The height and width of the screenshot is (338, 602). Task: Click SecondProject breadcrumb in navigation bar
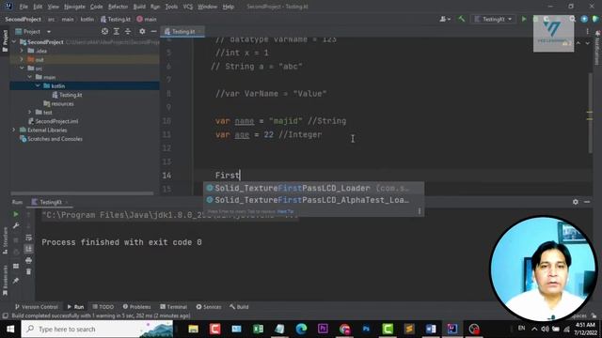23,19
